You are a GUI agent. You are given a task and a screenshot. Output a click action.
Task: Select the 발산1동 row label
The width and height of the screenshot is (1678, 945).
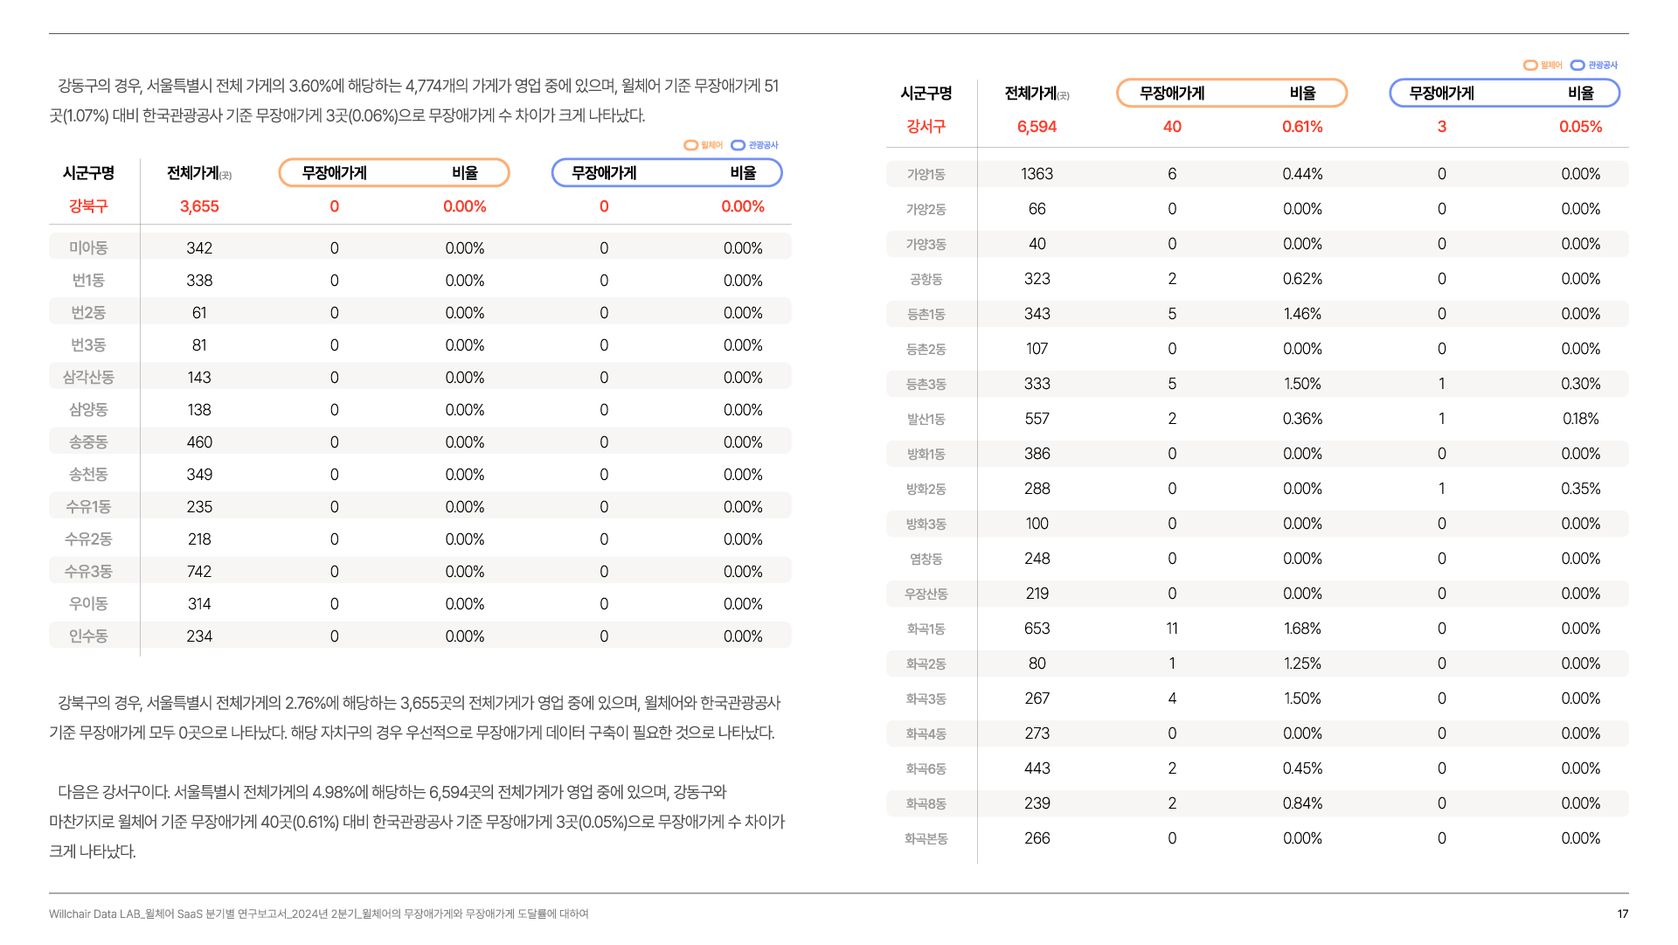[926, 420]
